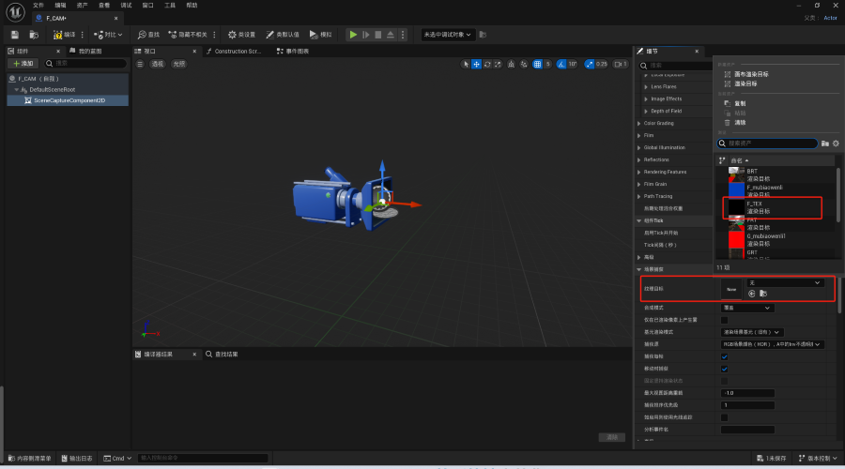
Task: Select BRT render target asset
Action: (x=776, y=174)
